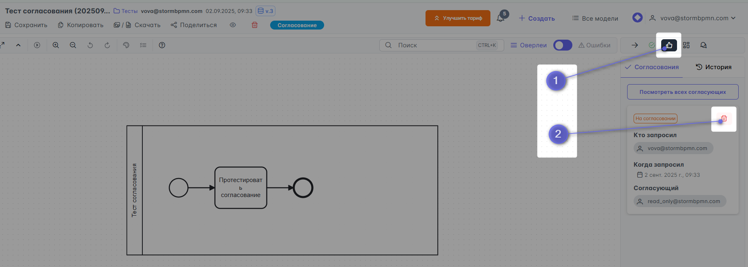Delete the pending approval request

[724, 119]
